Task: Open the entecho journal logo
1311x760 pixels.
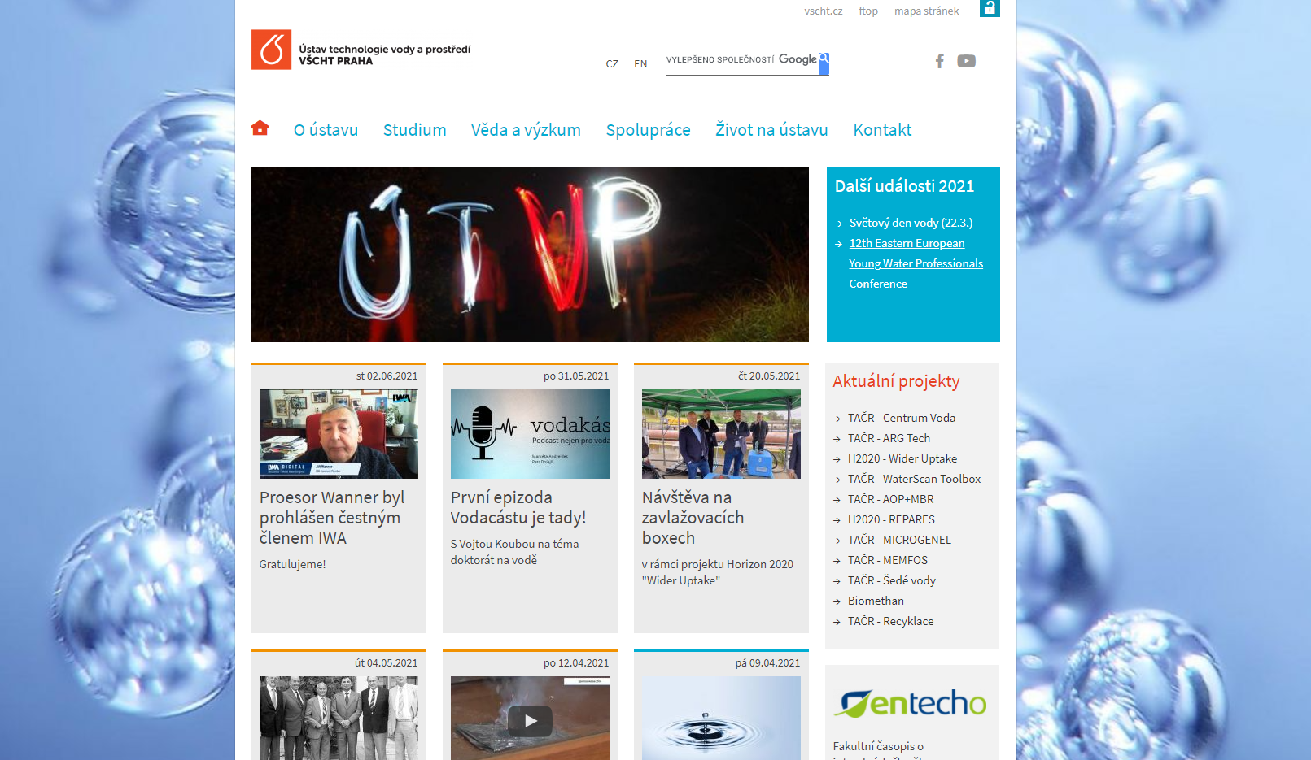Action: [x=910, y=703]
